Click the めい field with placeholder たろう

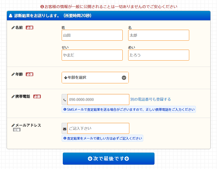pos(159,55)
